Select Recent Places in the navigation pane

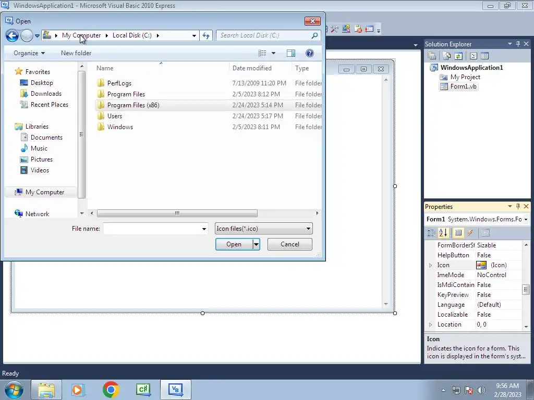tap(49, 104)
